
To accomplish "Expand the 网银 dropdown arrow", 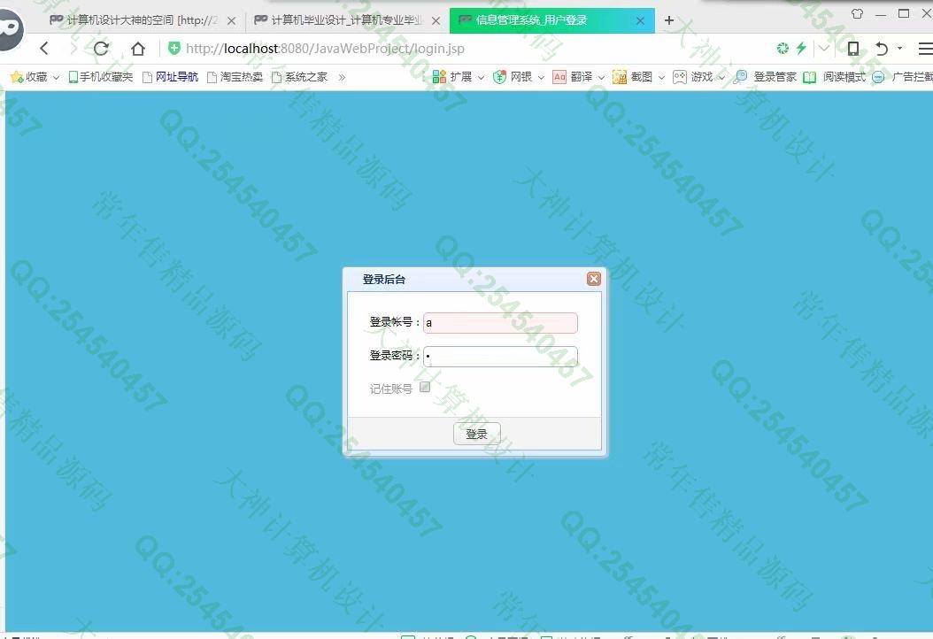I will tap(541, 77).
